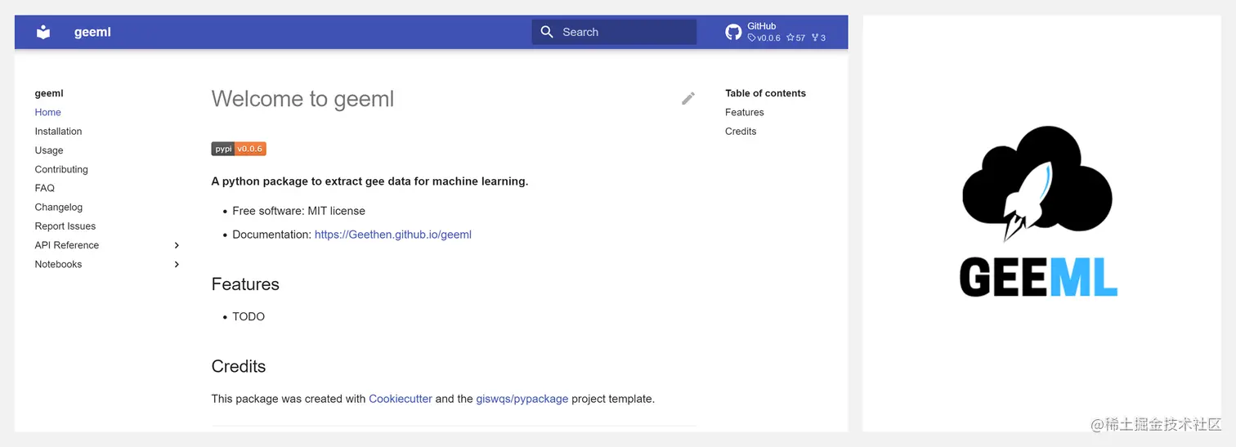1236x447 pixels.
Task: Open Report Issues link in sidebar
Action: tap(65, 226)
